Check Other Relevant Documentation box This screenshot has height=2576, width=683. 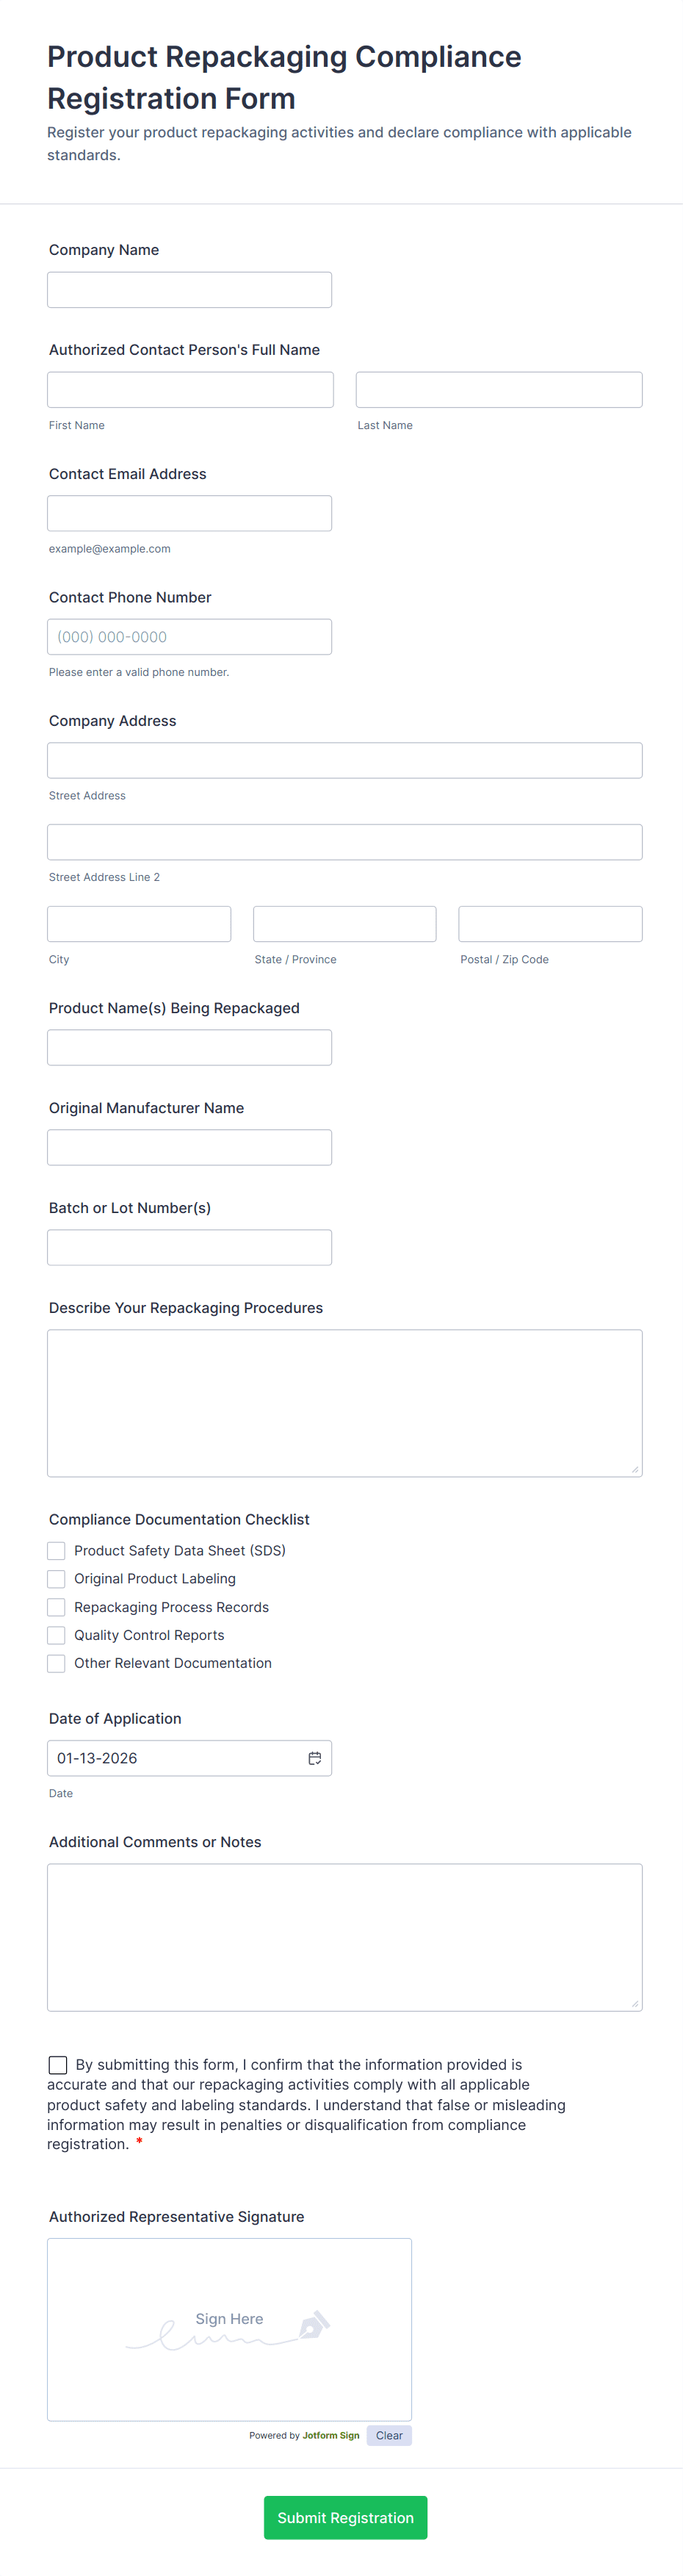click(x=56, y=1663)
